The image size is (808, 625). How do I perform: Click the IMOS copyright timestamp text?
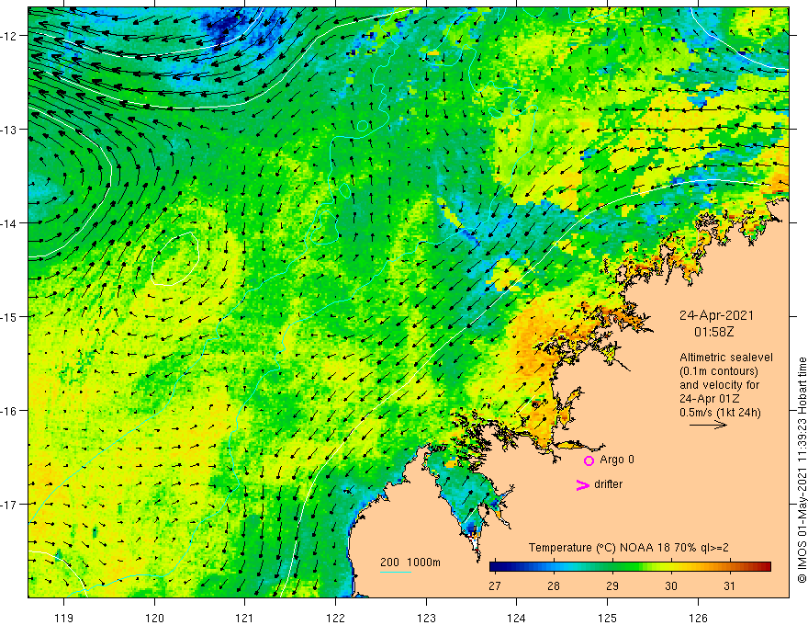click(x=802, y=471)
